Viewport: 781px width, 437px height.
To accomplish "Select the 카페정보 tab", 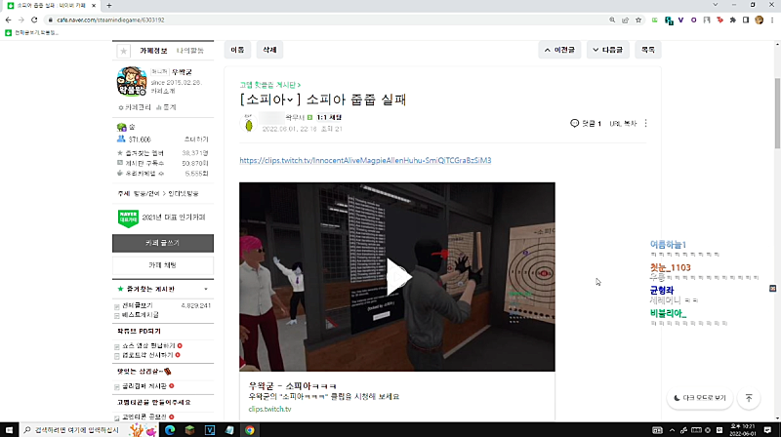I will (153, 51).
